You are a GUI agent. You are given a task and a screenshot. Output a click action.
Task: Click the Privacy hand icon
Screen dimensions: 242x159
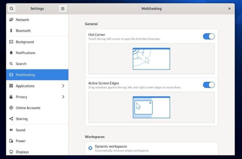[11, 97]
